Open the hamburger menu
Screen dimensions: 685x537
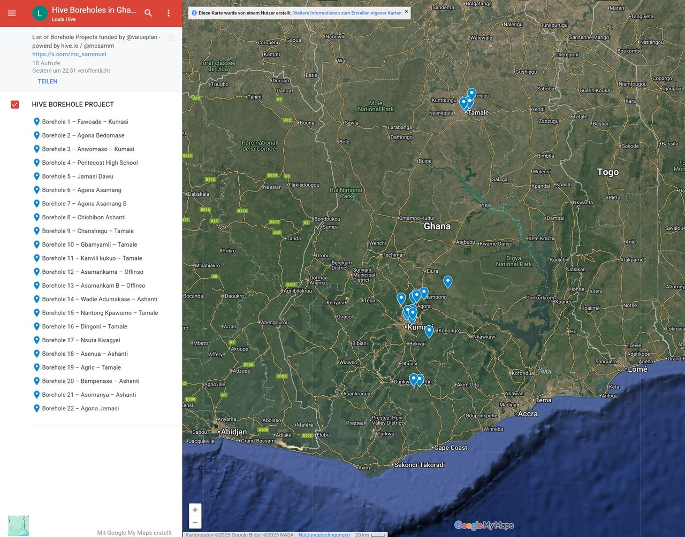(12, 13)
